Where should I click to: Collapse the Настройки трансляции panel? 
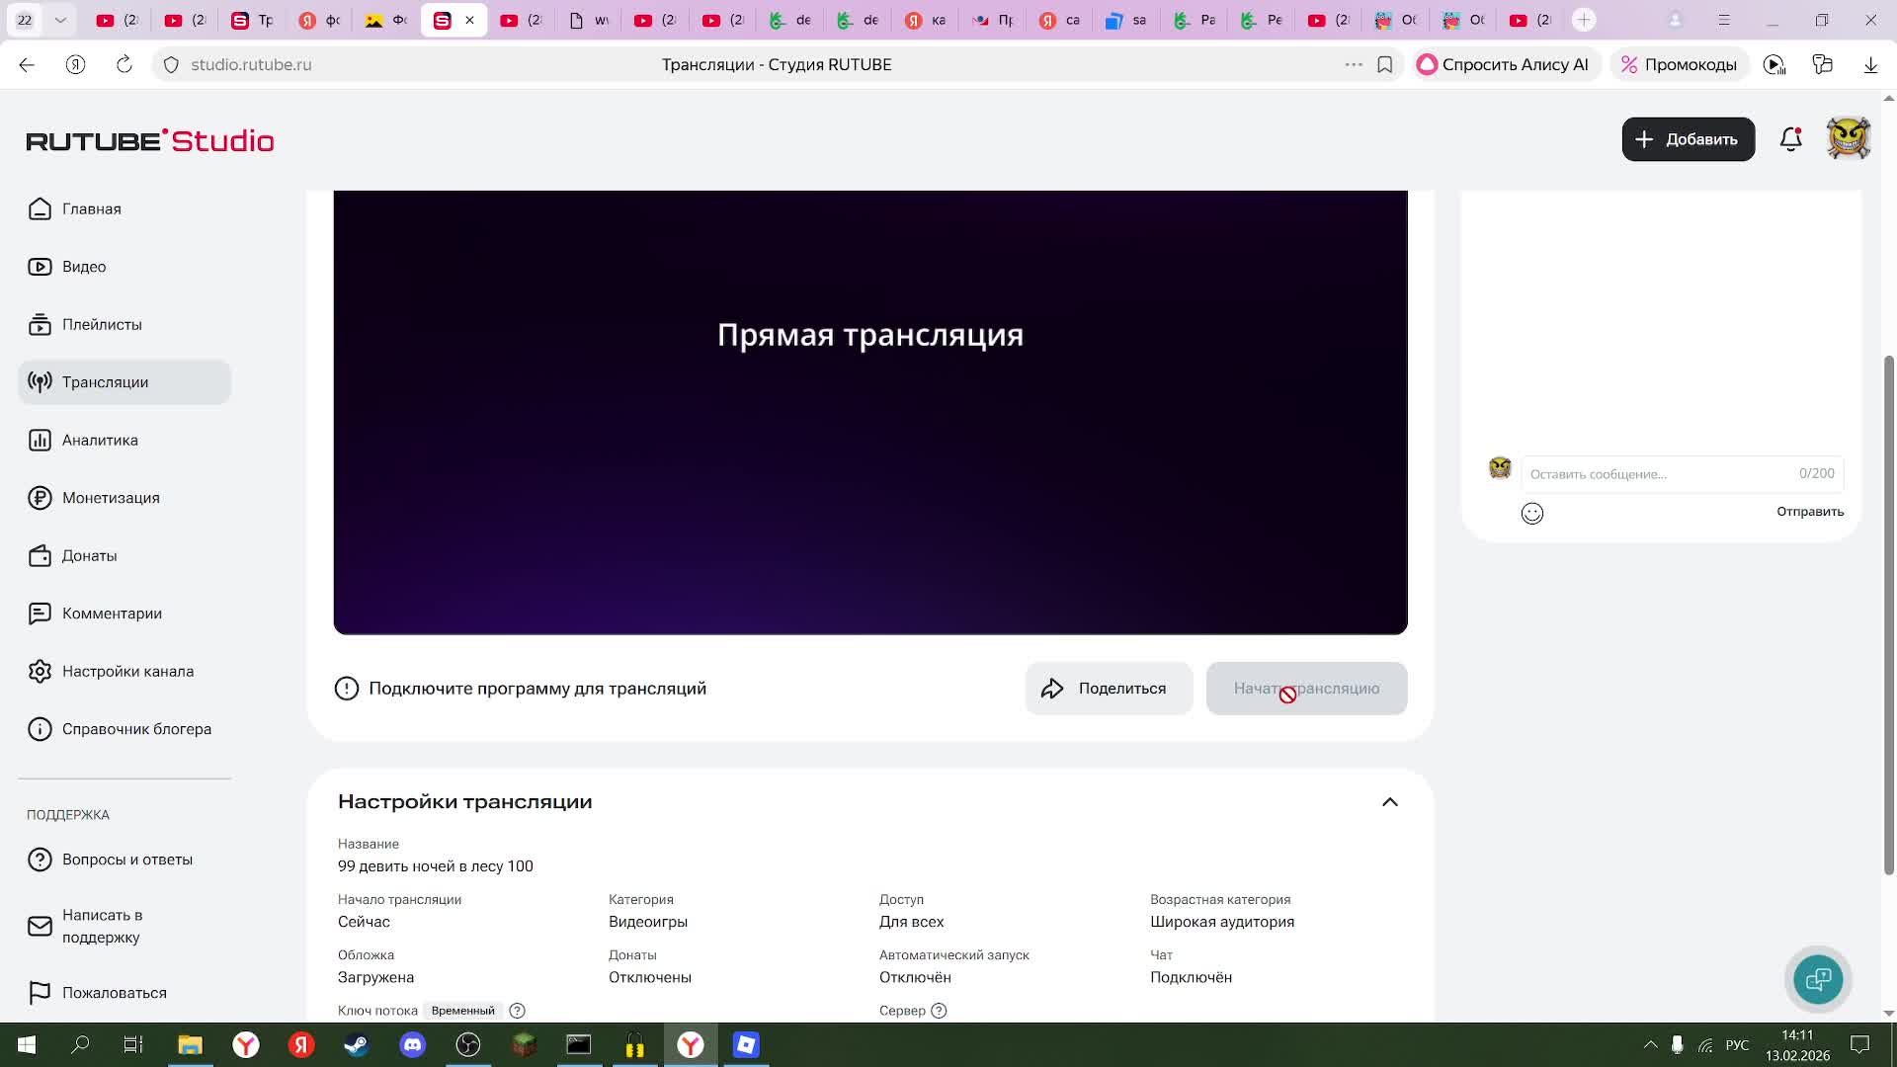coord(1389,802)
